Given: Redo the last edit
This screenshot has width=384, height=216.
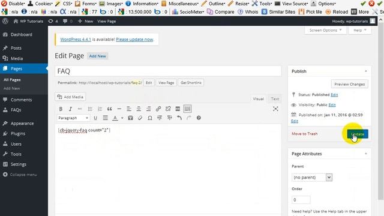Looking at the screenshot, I should tap(189, 118).
